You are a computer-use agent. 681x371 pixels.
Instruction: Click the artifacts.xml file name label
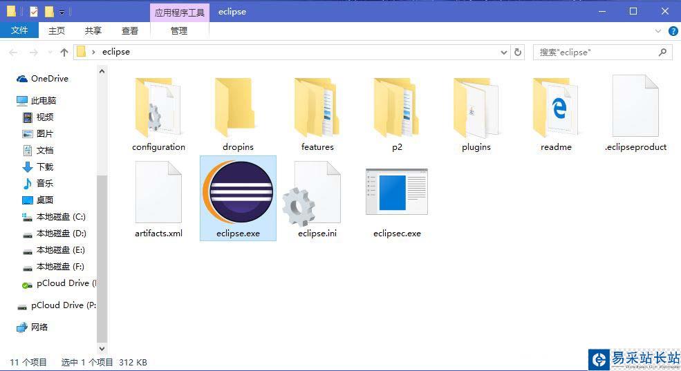click(x=158, y=234)
